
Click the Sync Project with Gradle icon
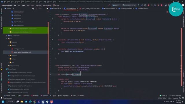tap(166, 5)
